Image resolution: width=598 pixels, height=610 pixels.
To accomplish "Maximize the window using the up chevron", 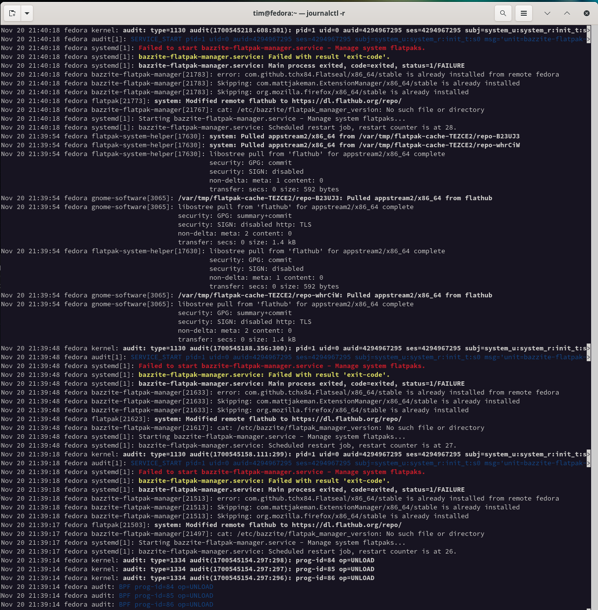I will tap(567, 13).
